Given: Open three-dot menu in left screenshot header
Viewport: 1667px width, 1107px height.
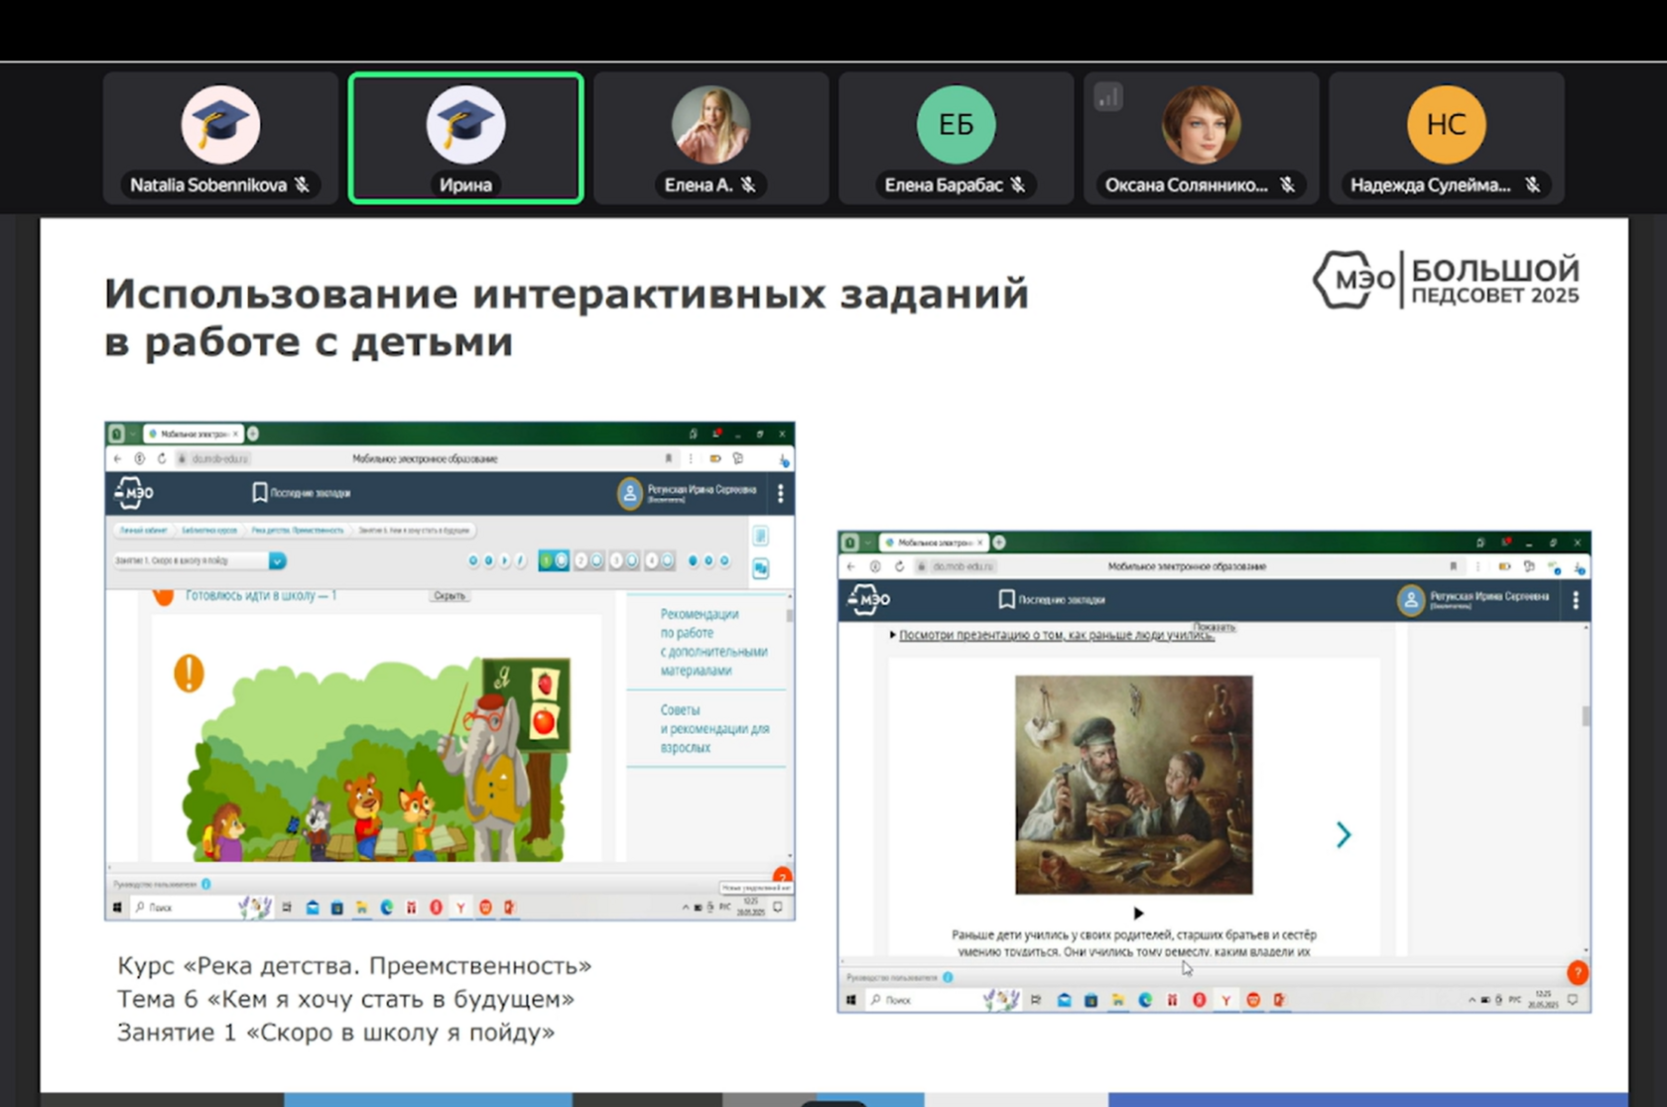Looking at the screenshot, I should [781, 493].
